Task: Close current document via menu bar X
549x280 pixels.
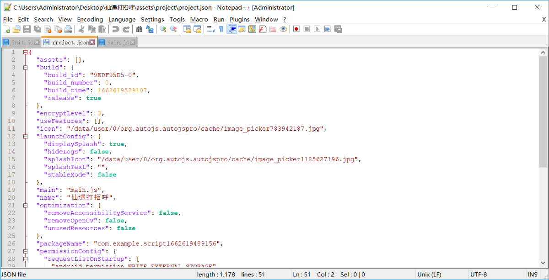Action: pos(544,19)
